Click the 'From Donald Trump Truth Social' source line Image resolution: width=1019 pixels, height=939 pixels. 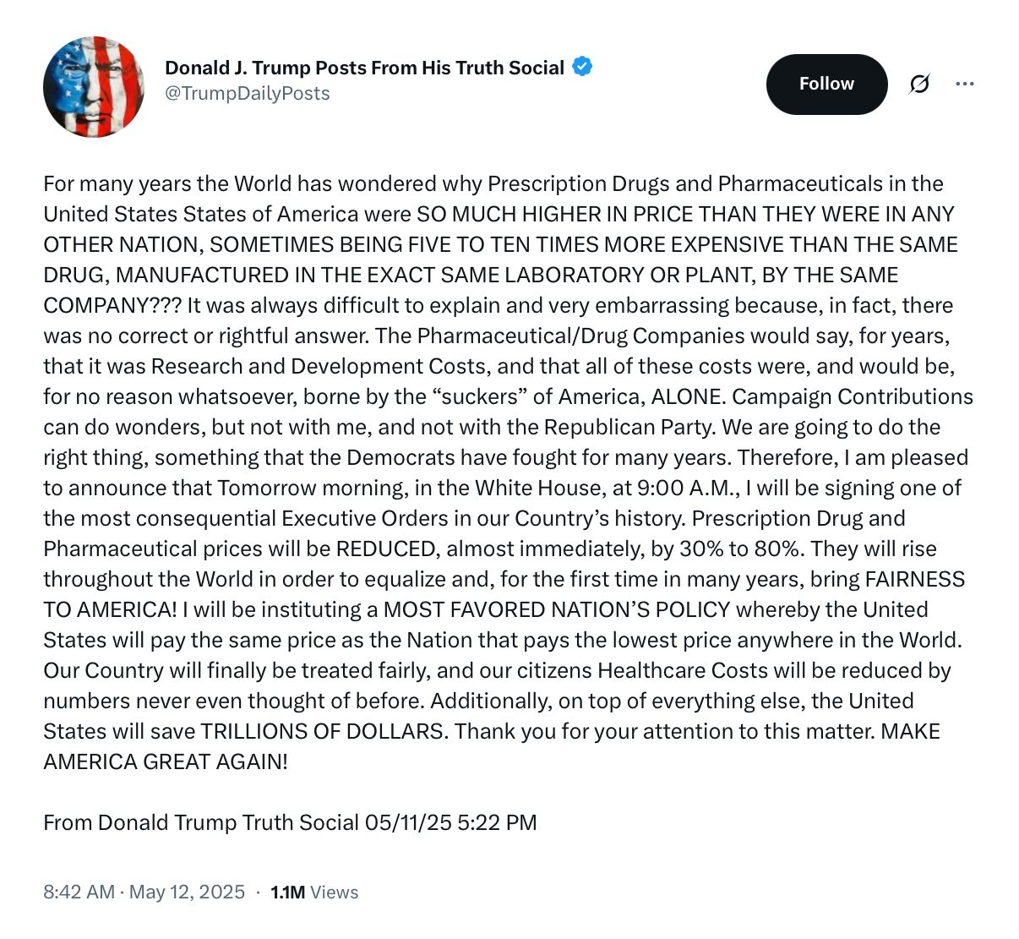[x=201, y=822]
